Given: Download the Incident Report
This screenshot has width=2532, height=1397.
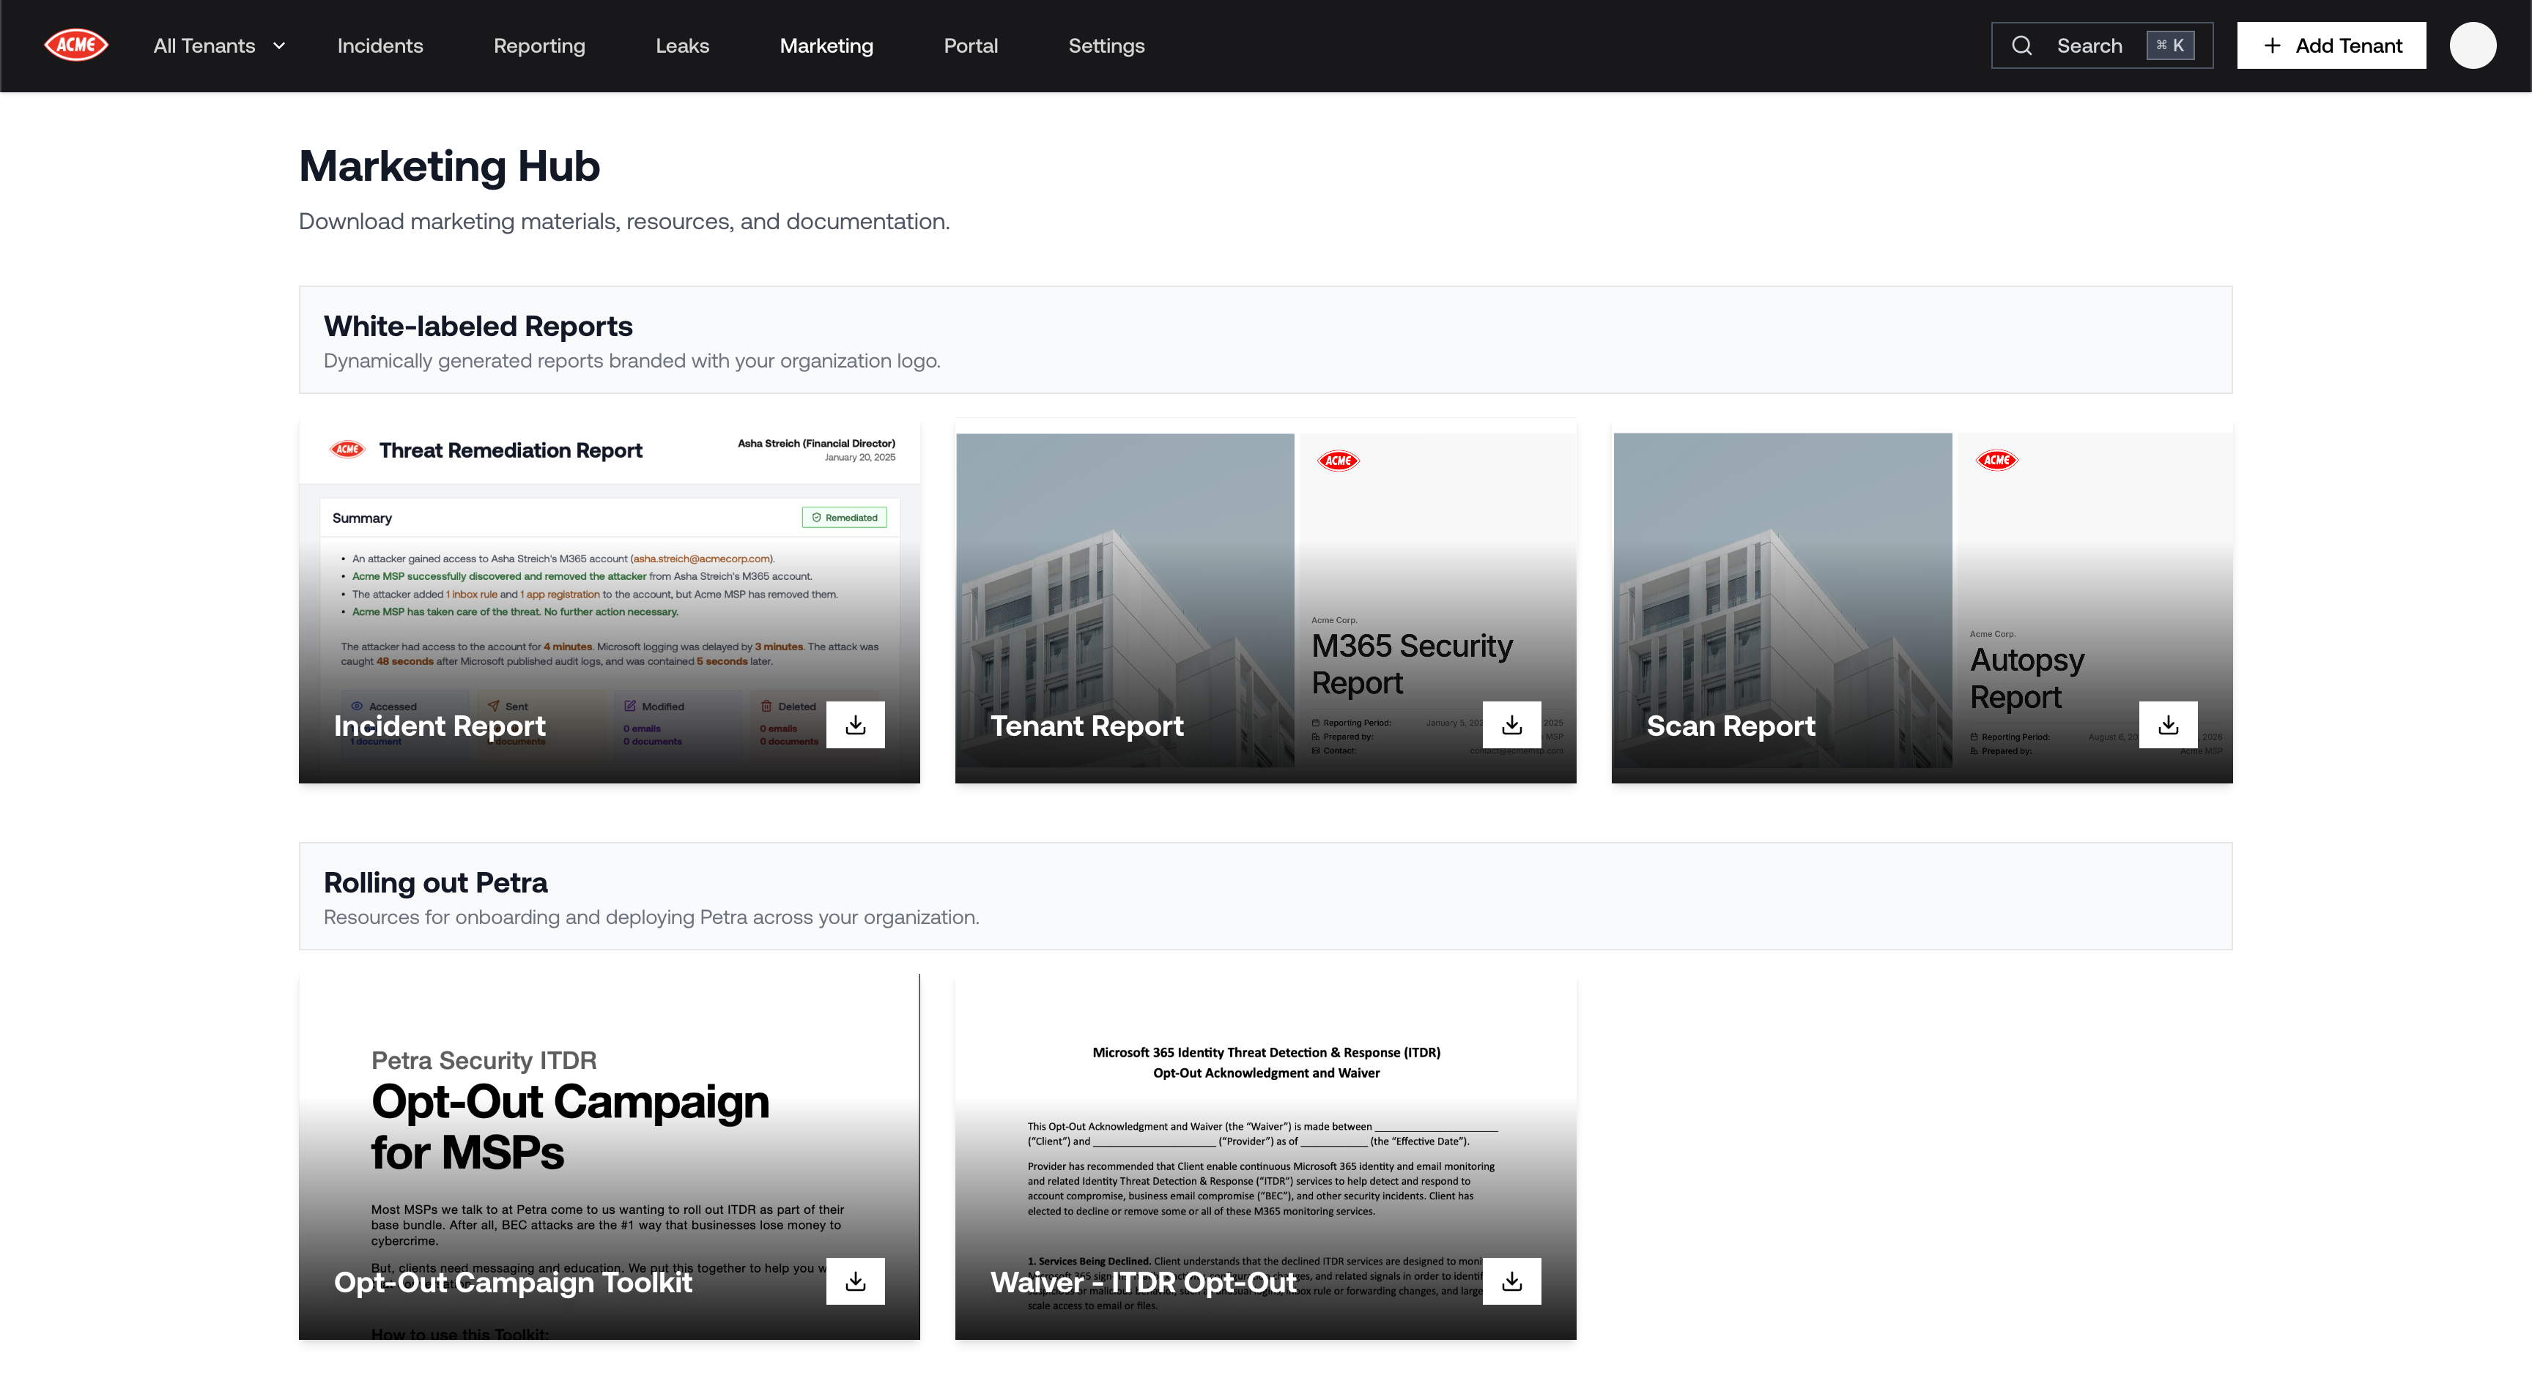Looking at the screenshot, I should 855,725.
